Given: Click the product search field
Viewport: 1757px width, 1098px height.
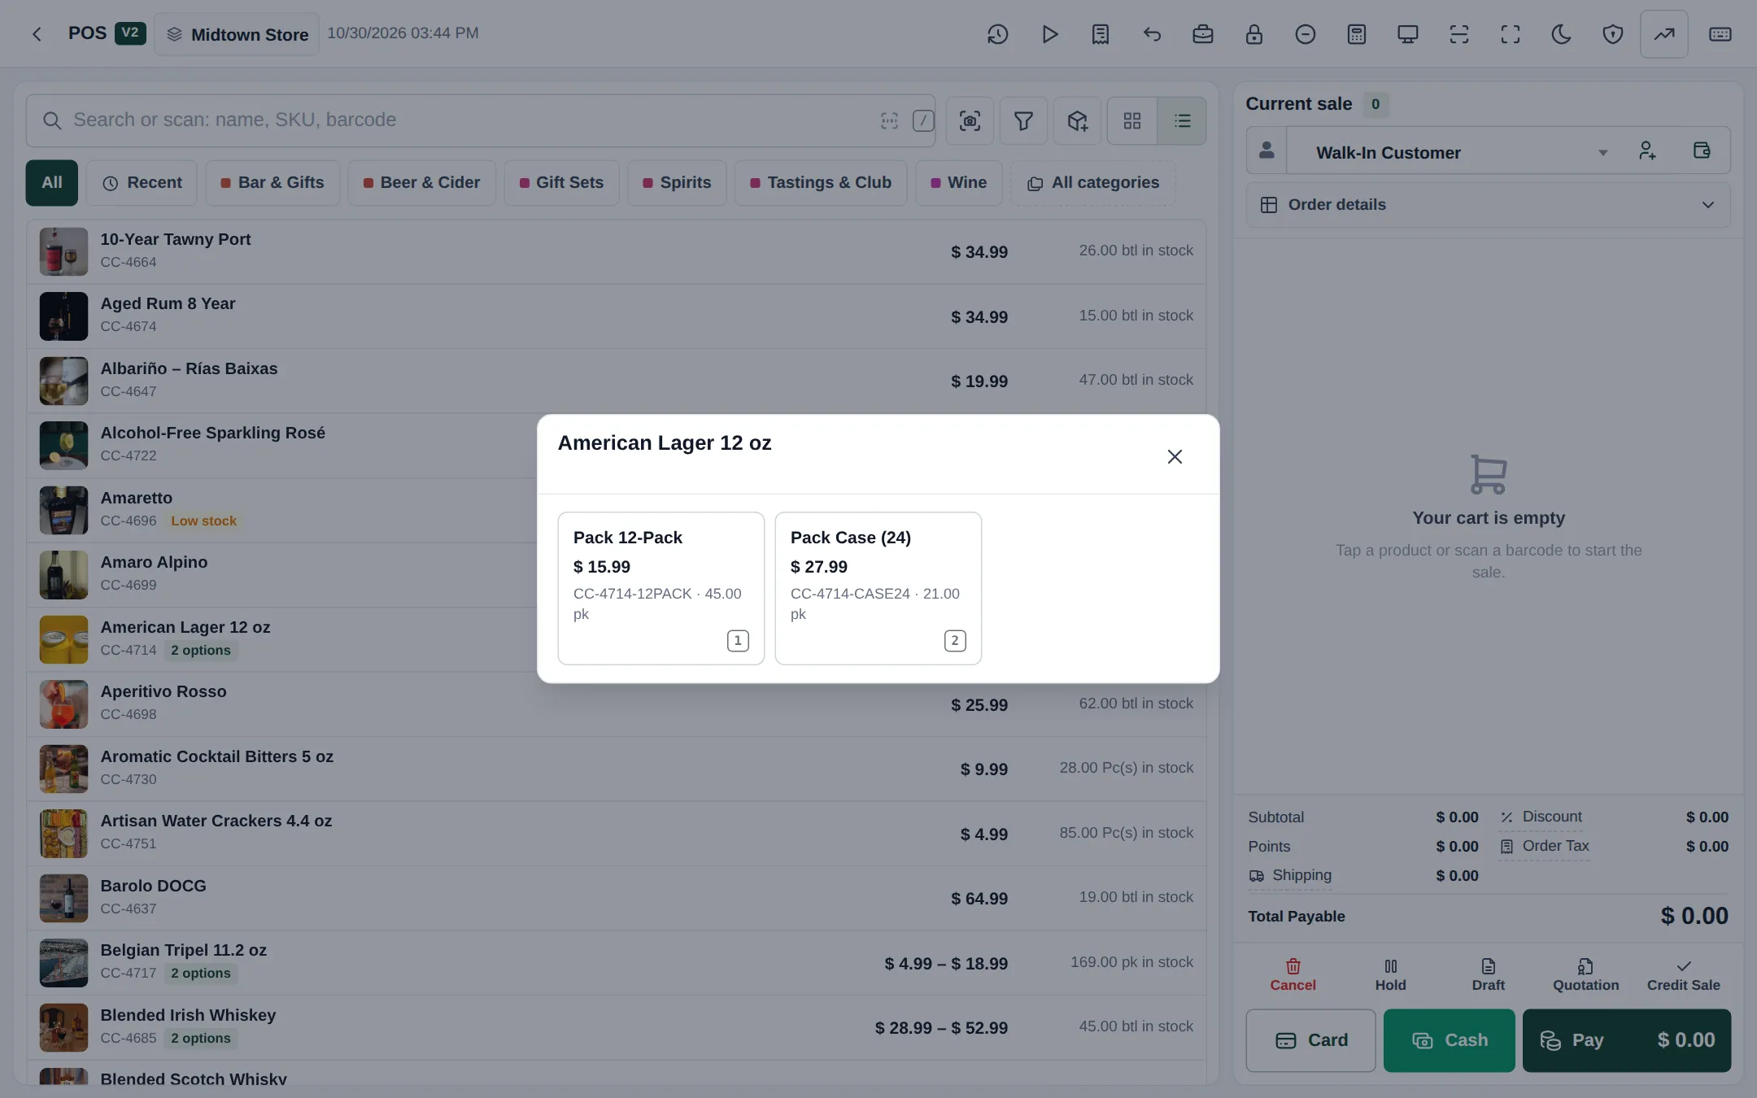Looking at the screenshot, I should pos(480,120).
